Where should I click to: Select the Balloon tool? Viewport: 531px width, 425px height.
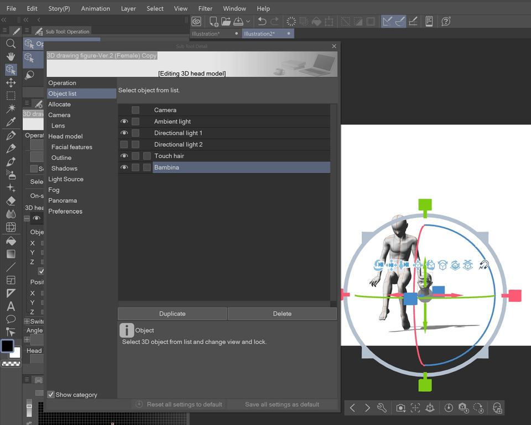point(11,319)
